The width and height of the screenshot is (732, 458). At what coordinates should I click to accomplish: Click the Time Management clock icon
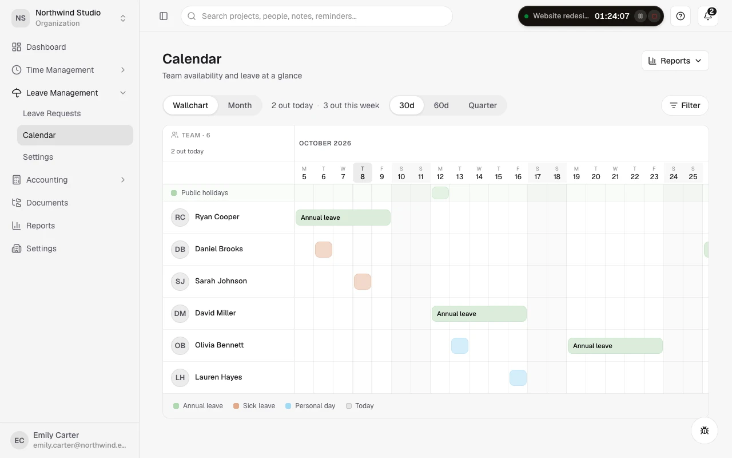[17, 70]
